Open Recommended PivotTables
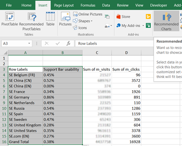 pyautogui.click(x=31, y=21)
